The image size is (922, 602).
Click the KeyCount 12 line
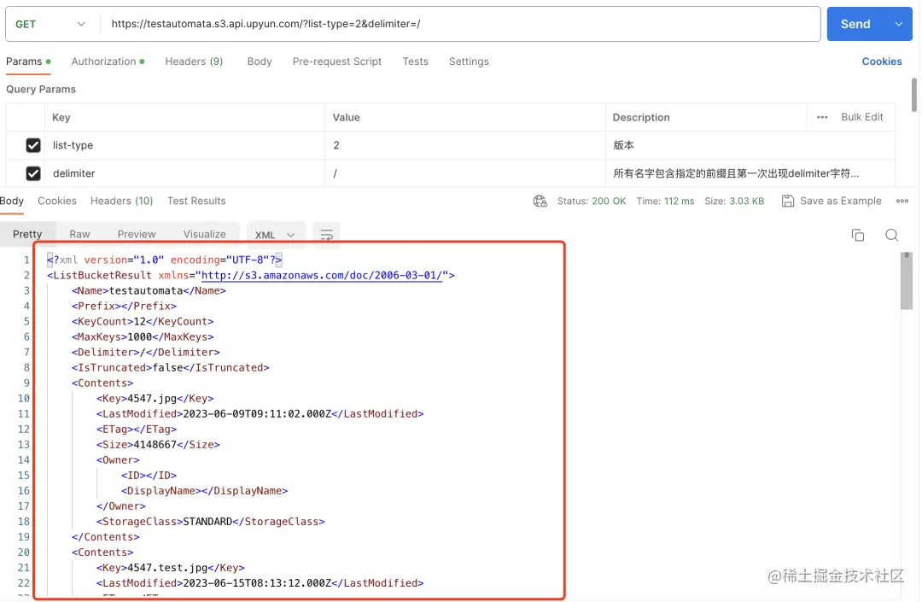pyautogui.click(x=143, y=322)
